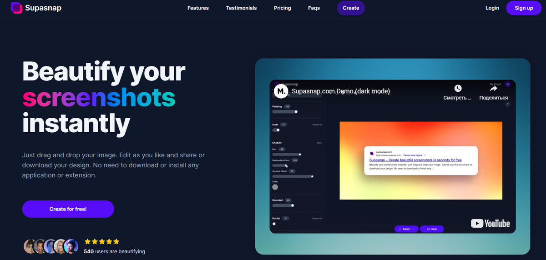This screenshot has width=546, height=260.
Task: Open 'Supasnap.com Demo (dark mode)' video title
Action: click(x=341, y=91)
